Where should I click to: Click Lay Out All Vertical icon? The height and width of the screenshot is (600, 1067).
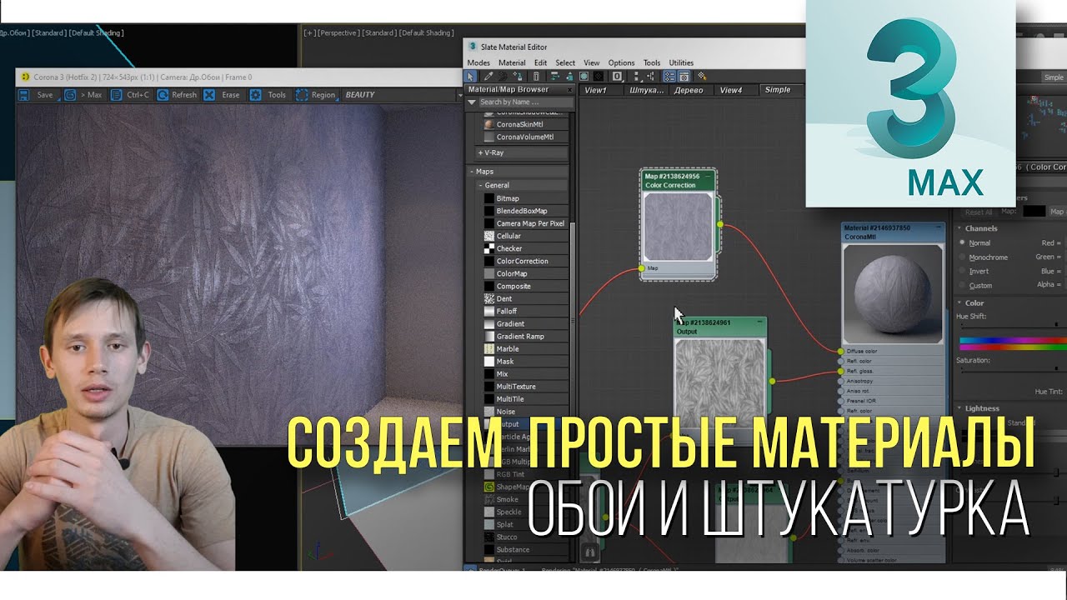coord(637,77)
